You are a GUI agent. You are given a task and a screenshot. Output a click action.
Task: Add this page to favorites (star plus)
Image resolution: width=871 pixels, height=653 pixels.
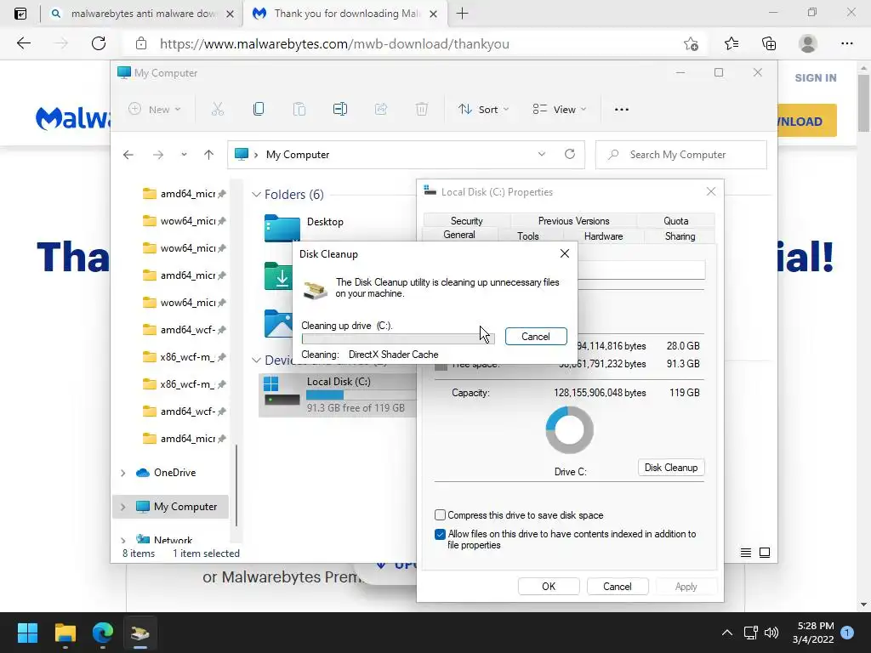pos(691,44)
